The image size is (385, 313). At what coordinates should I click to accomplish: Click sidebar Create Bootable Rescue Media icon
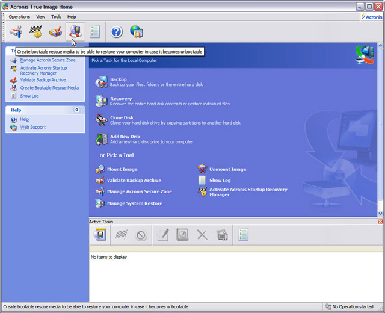(13, 88)
